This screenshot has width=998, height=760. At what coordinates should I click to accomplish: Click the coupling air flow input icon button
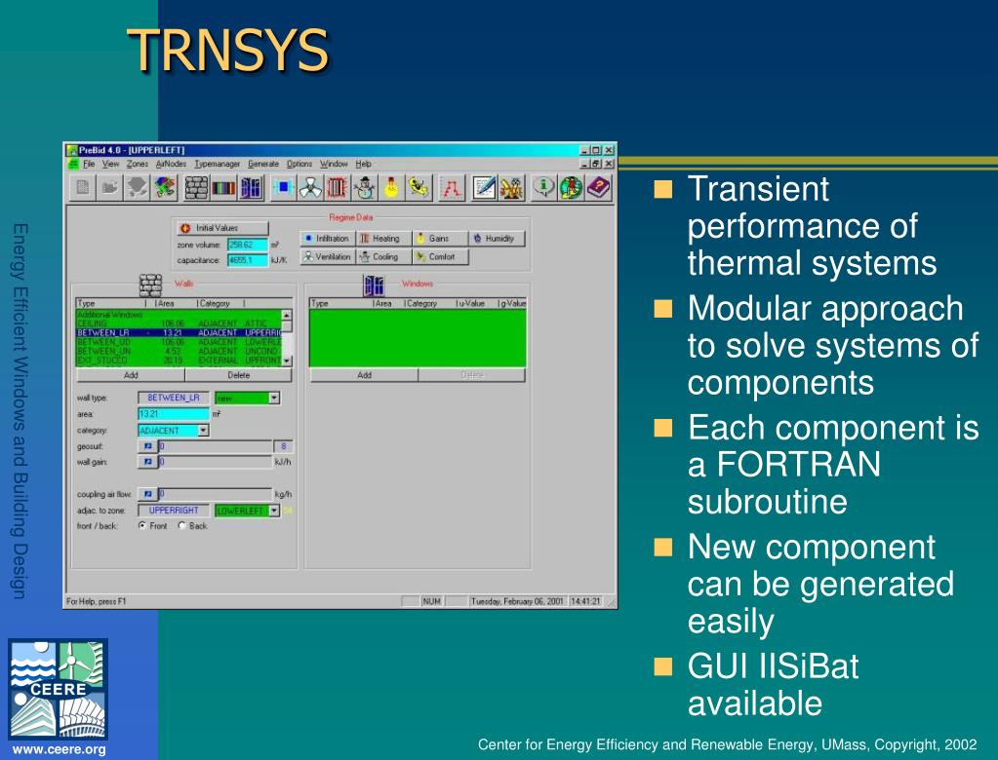(147, 494)
